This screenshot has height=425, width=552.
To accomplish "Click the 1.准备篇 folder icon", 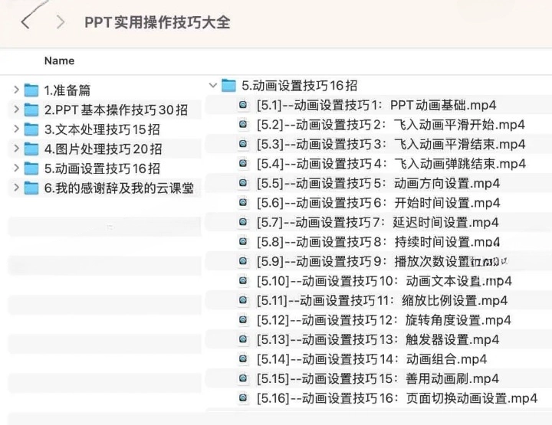I will click(31, 90).
